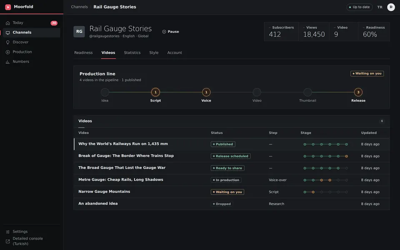Click the Detailed console external-link icon
This screenshot has height=250, width=400.
tap(7, 241)
